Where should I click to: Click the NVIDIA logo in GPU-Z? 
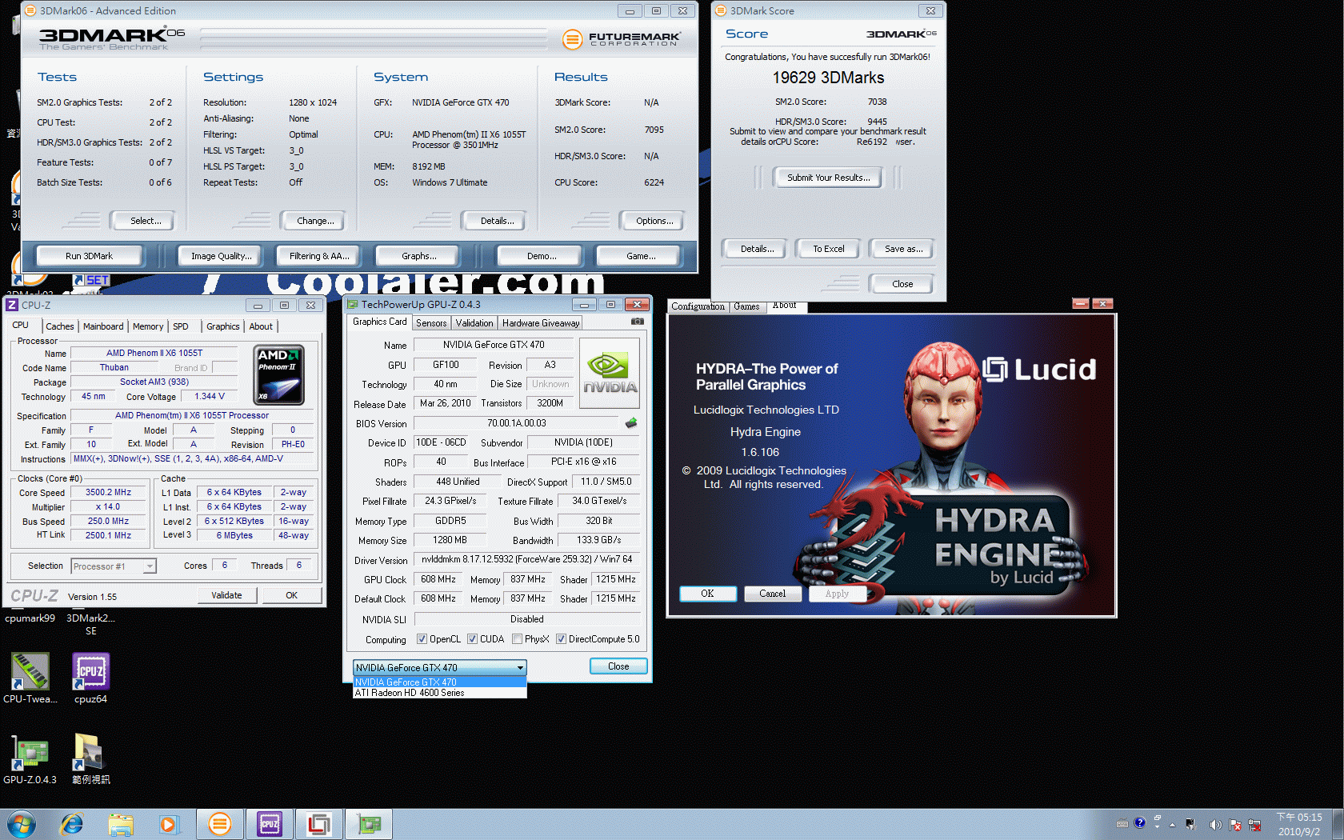pos(610,374)
